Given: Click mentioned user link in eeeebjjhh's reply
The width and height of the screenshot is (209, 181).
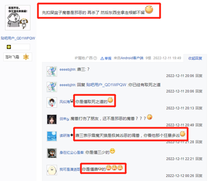Looking at the screenshot, I should (x=106, y=85).
